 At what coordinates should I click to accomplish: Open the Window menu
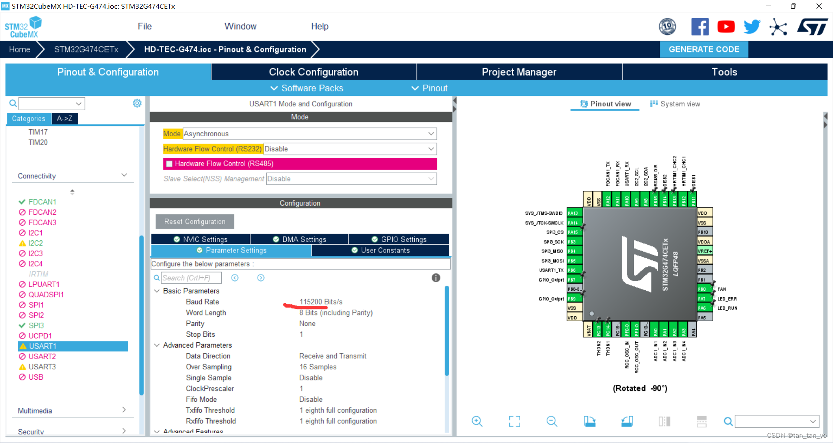tap(240, 26)
